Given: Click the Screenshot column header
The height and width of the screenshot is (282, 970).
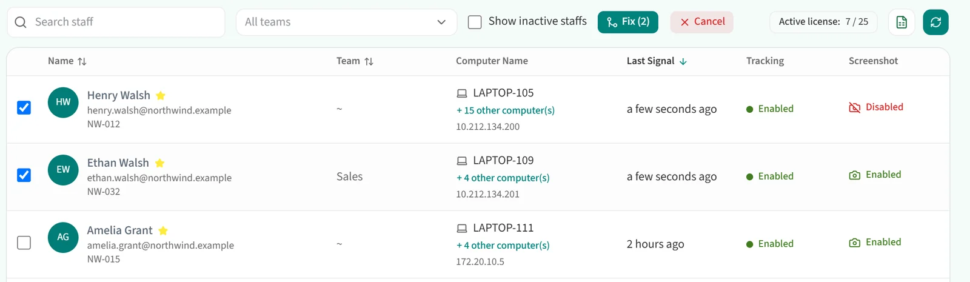Looking at the screenshot, I should point(874,61).
